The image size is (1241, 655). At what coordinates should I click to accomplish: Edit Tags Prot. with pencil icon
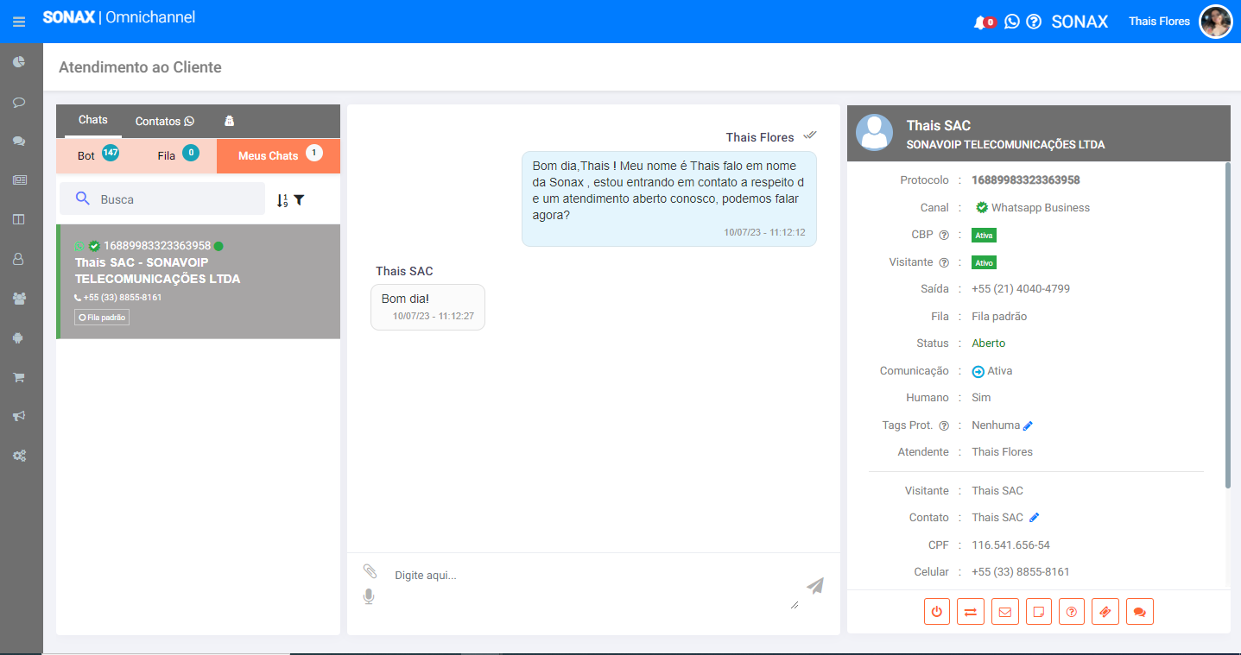click(1028, 425)
